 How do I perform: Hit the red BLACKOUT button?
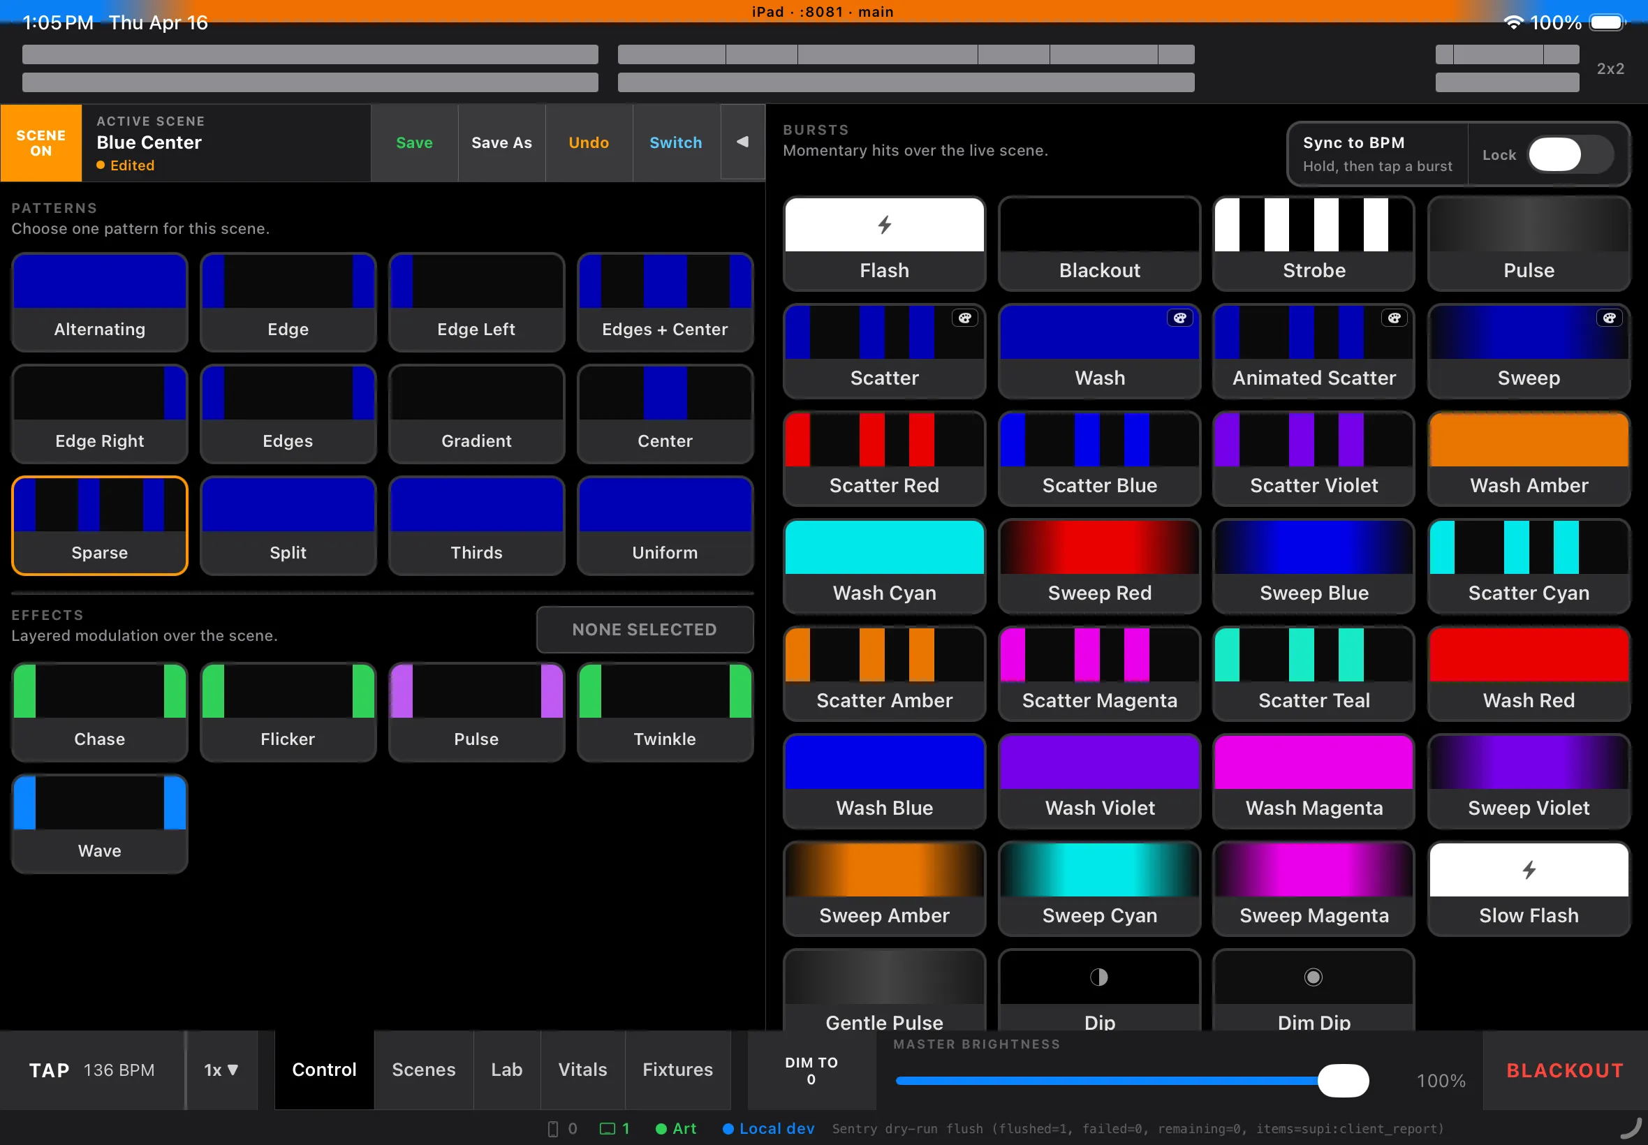pyautogui.click(x=1565, y=1070)
